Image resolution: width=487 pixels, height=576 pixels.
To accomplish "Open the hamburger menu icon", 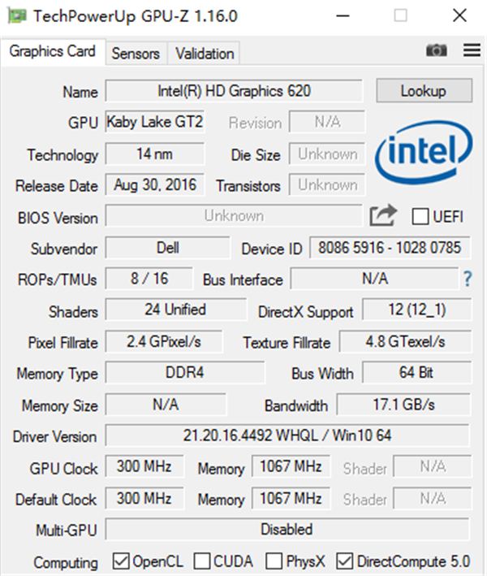I will (472, 50).
